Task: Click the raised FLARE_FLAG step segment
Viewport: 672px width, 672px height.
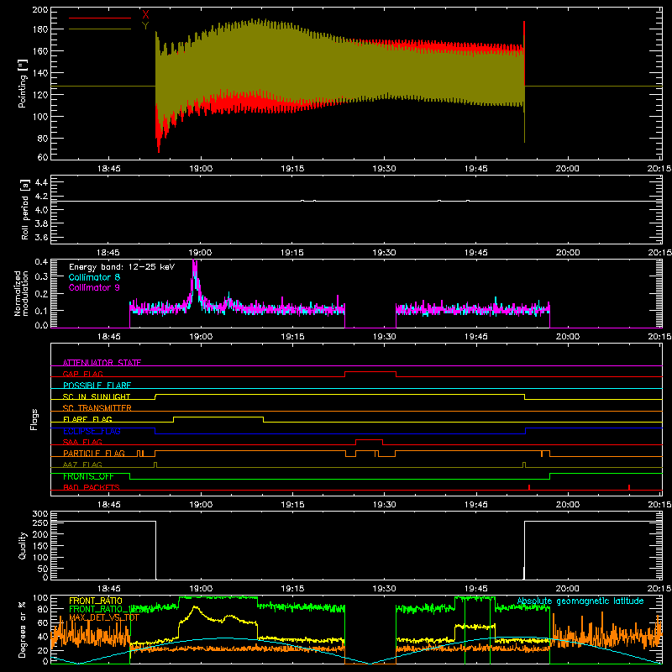Action: click(218, 417)
